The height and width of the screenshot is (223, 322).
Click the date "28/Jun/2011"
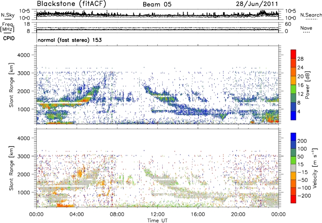click(x=257, y=4)
